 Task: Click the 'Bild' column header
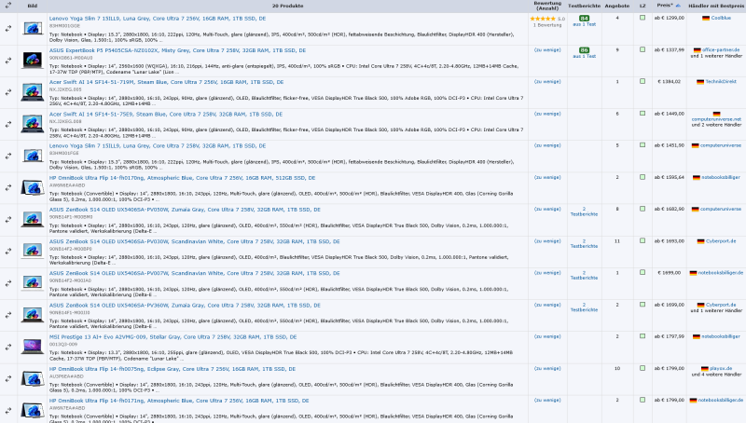tap(33, 6)
